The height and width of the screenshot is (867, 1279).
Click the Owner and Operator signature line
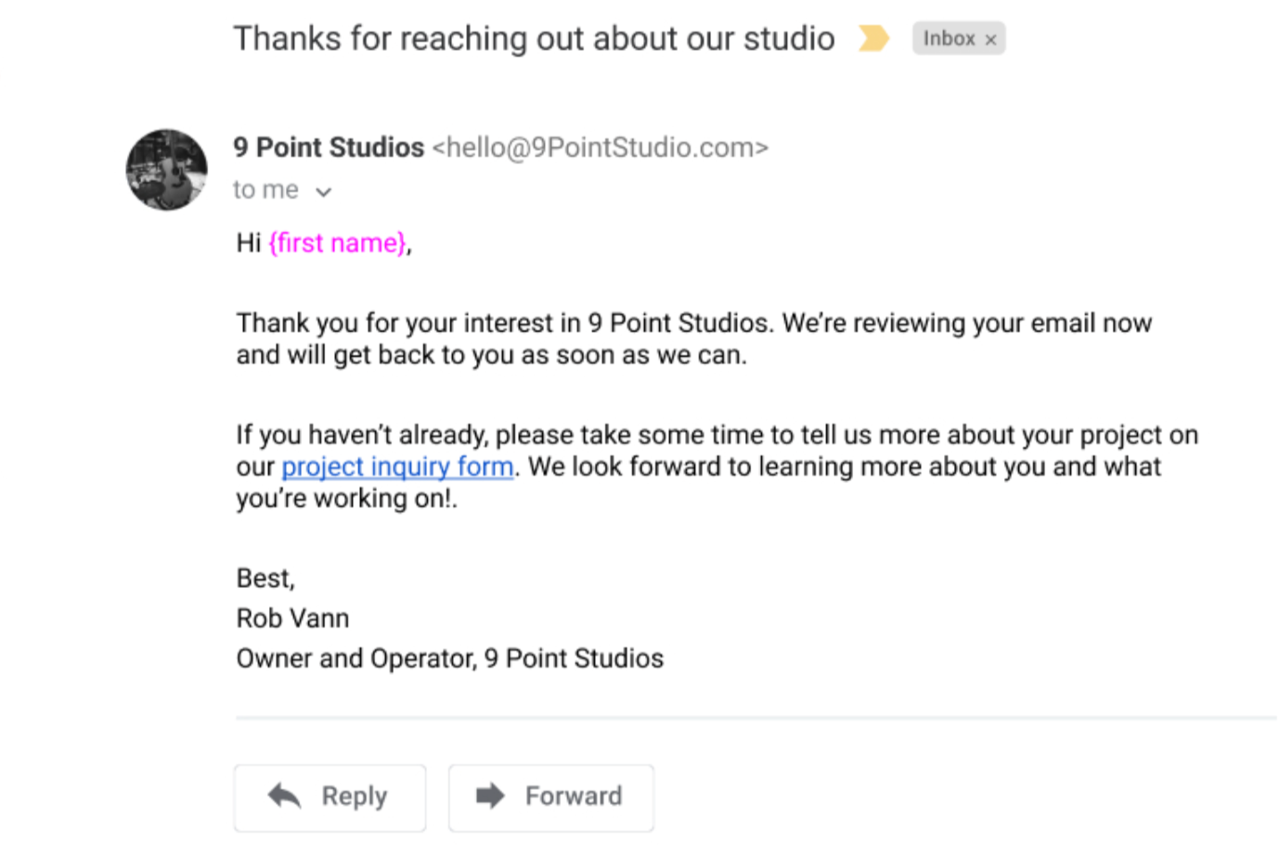(450, 658)
